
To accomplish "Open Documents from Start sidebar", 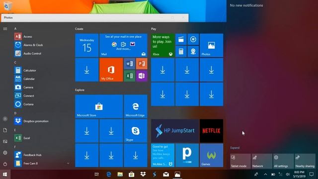I will click(5, 130).
